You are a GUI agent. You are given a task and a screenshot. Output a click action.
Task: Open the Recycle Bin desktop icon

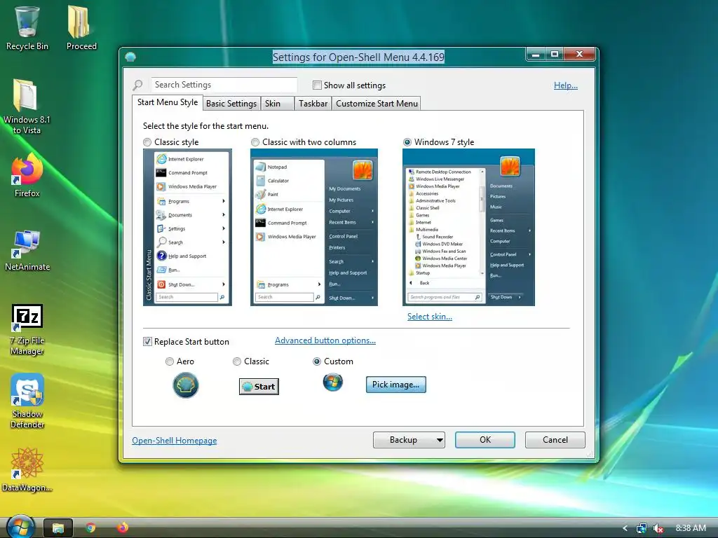pyautogui.click(x=27, y=27)
